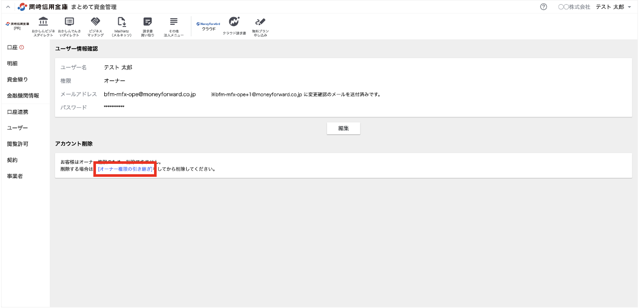Go to 口座連携 in the sidebar

(x=17, y=111)
